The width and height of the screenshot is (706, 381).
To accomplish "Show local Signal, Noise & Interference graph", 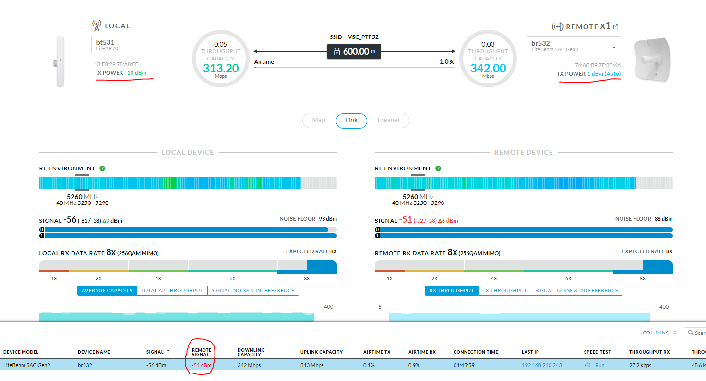I will [x=253, y=290].
